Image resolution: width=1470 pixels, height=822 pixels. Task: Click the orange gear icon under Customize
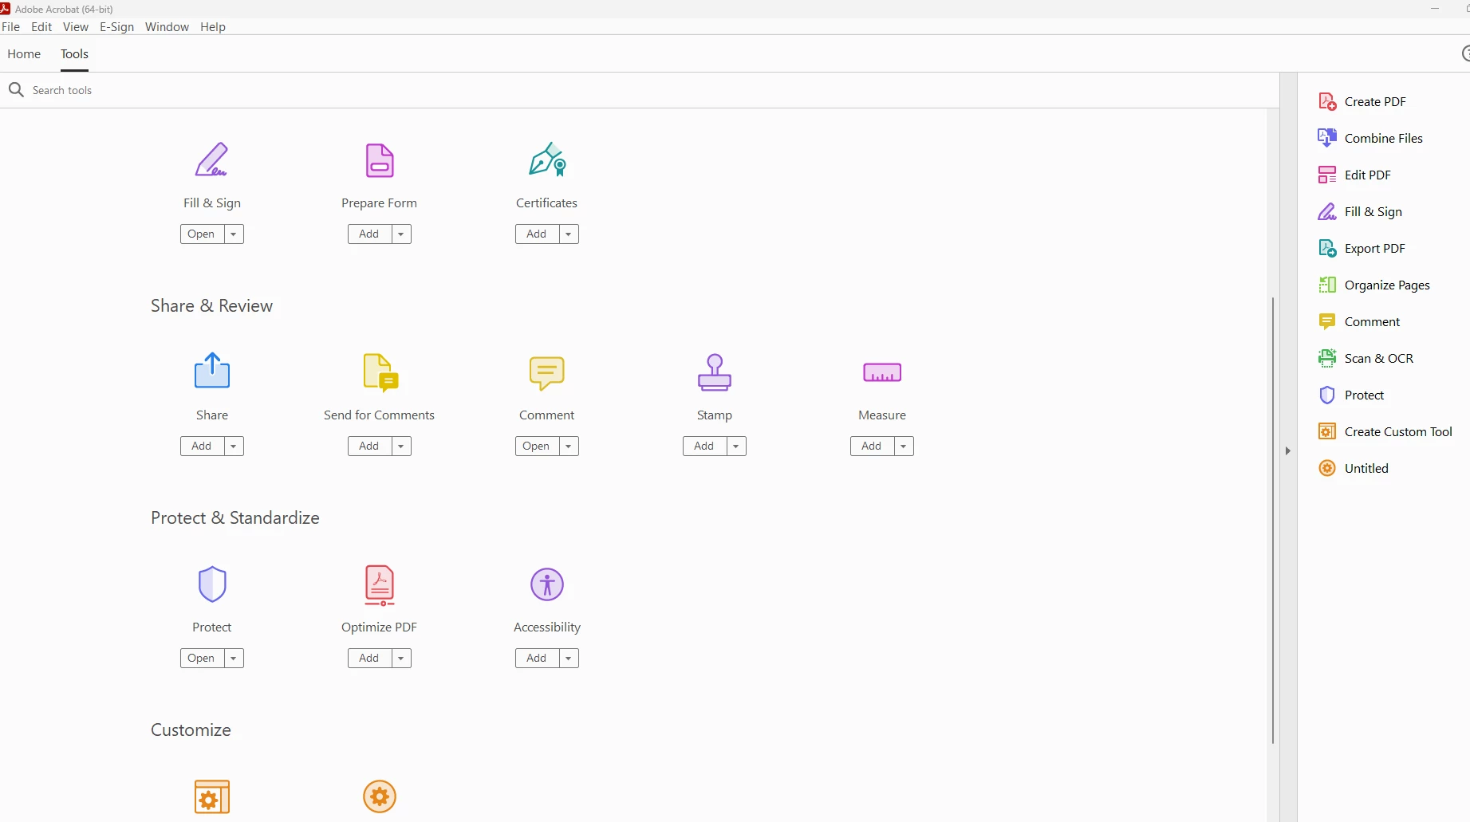[380, 796]
